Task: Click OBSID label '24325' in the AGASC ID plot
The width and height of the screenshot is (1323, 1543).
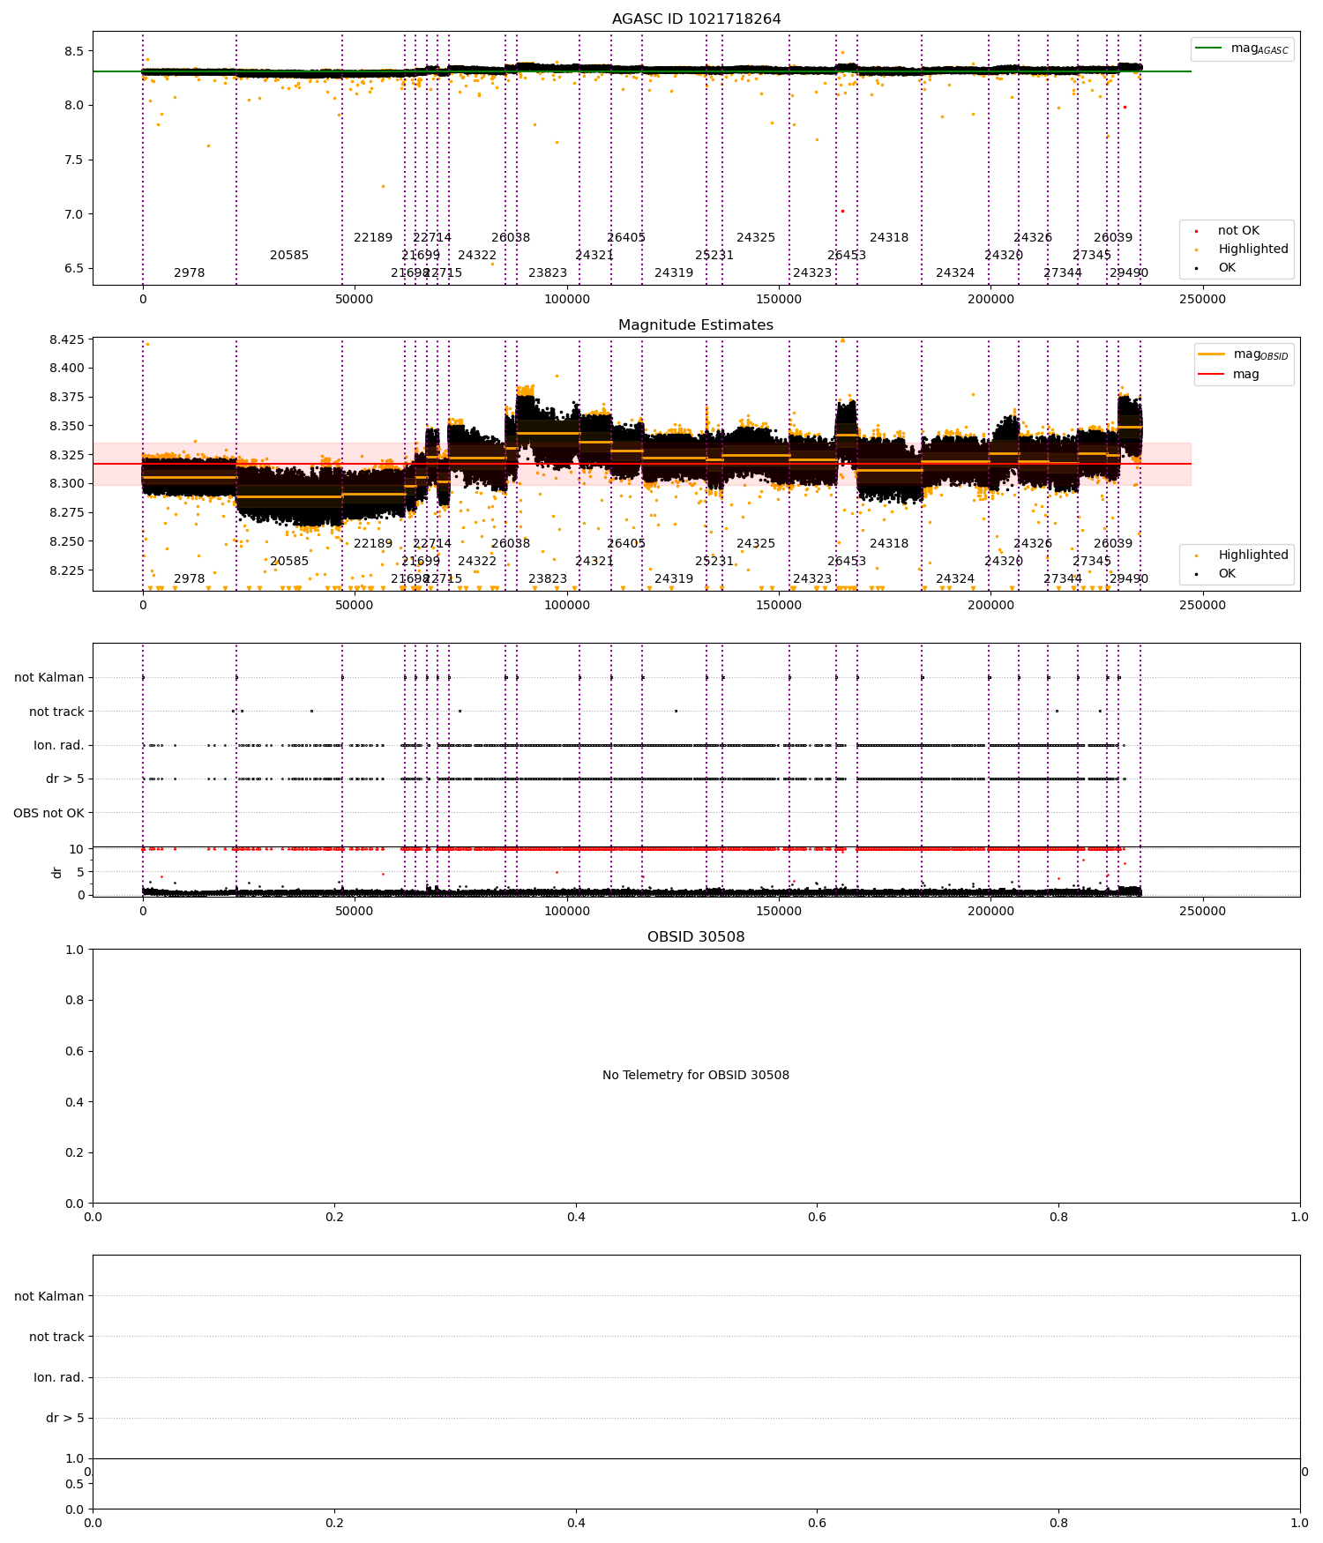Action: point(756,238)
